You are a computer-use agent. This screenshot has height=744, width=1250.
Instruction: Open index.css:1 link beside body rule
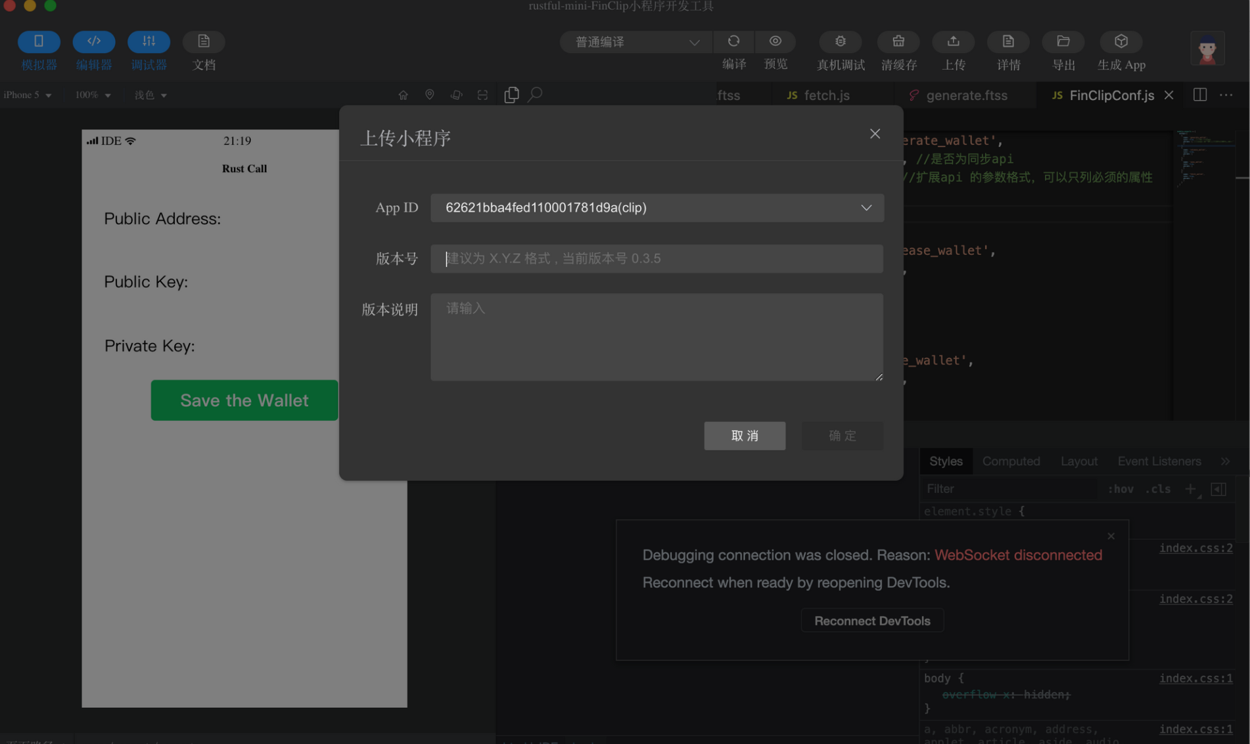coord(1195,678)
